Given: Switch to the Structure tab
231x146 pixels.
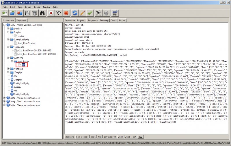Looking at the screenshot, I should point(9,20).
